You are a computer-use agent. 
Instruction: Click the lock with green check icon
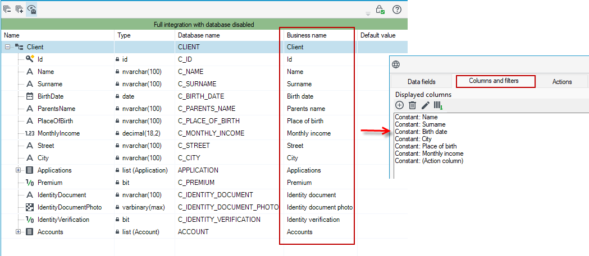pos(380,10)
